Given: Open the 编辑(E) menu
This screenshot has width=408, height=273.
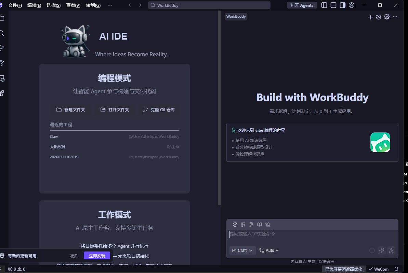Looking at the screenshot, I should pos(34,5).
